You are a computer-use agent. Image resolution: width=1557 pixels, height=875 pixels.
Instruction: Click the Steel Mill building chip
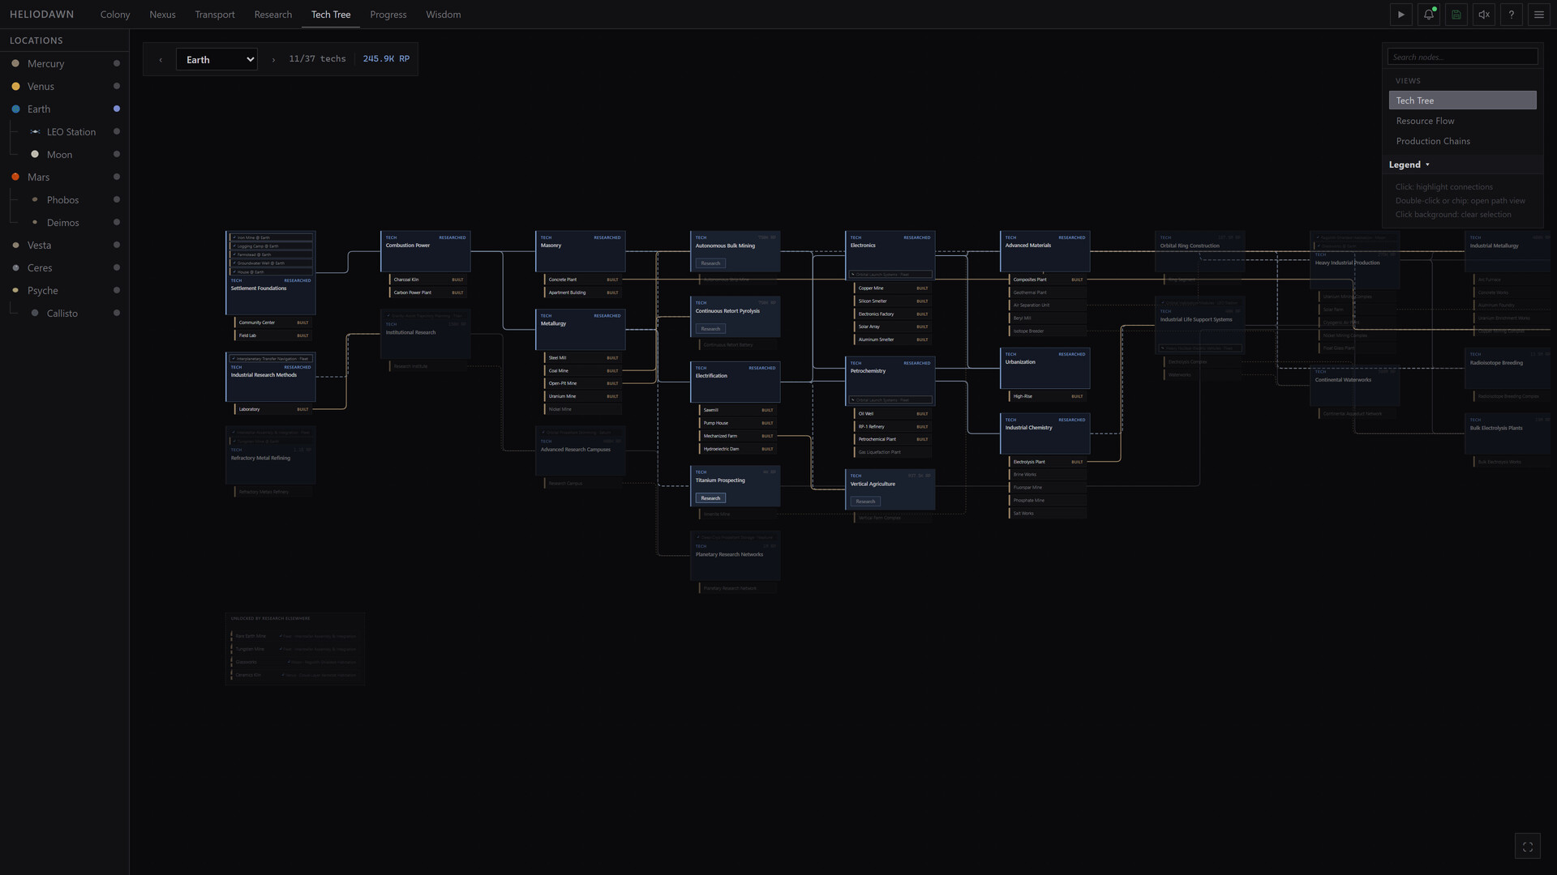[x=583, y=358]
